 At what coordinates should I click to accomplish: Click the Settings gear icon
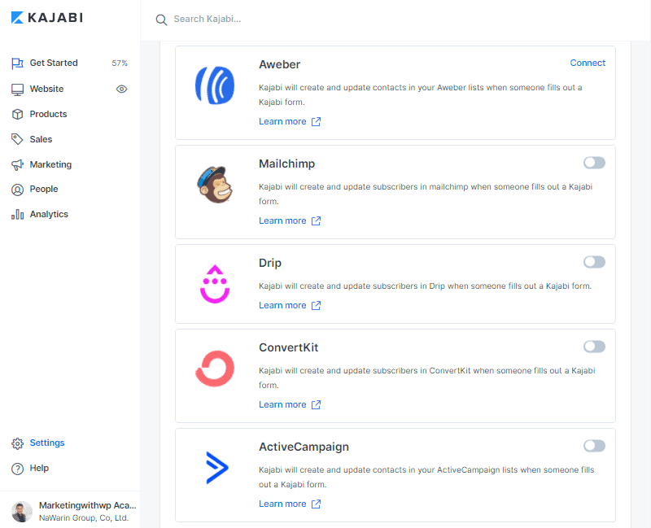[x=17, y=443]
